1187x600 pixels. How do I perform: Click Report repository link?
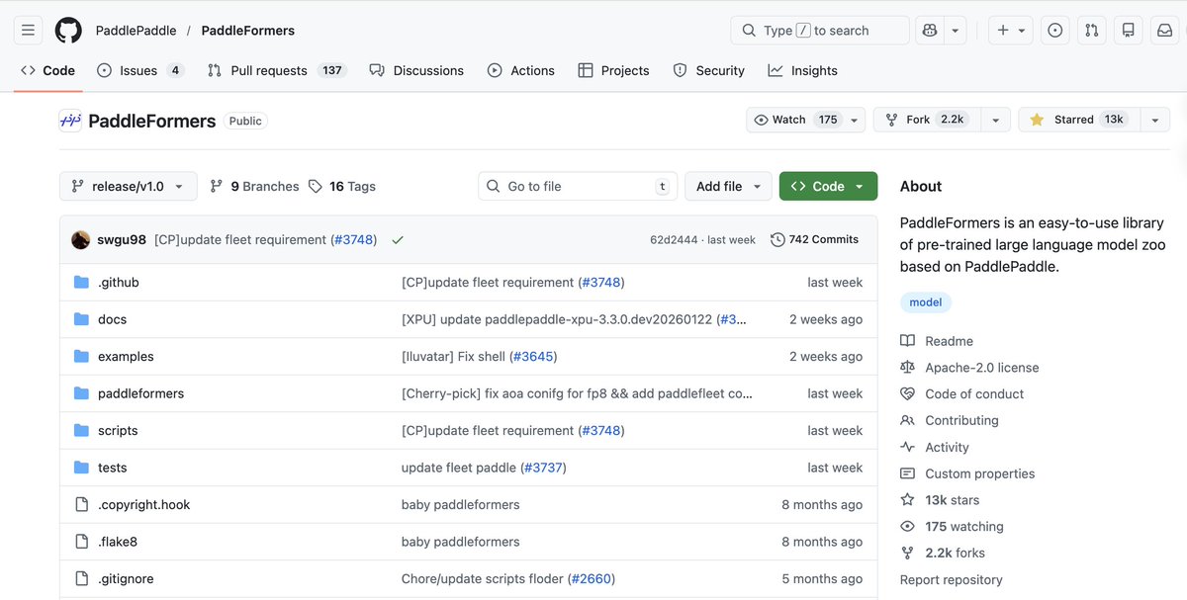click(952, 580)
